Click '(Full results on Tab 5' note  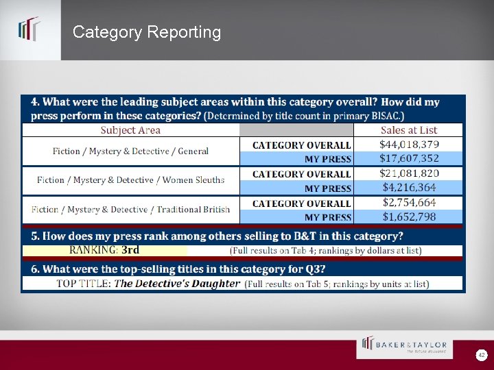[x=337, y=284]
